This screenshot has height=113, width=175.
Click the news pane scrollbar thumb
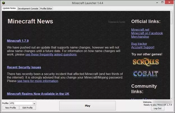pyautogui.click(x=172, y=19)
